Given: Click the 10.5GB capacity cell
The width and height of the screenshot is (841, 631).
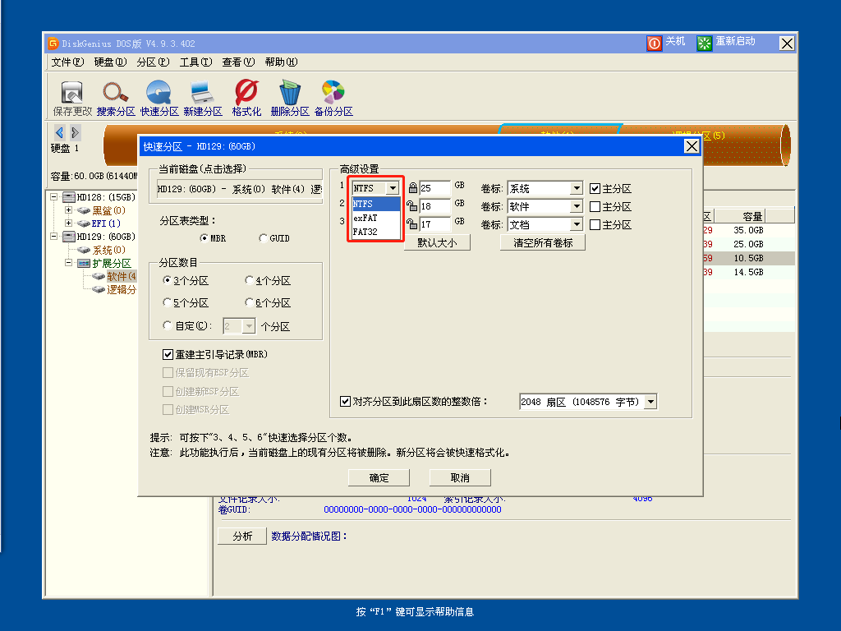Looking at the screenshot, I should 748,258.
